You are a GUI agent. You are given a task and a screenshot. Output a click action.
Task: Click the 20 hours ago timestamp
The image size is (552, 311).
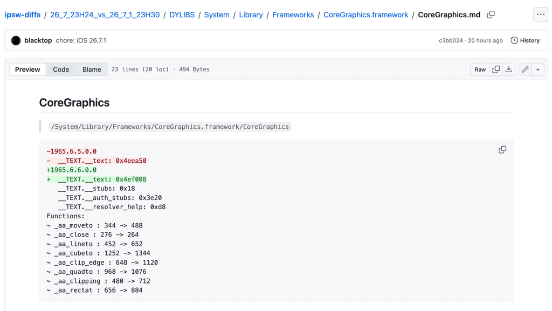pyautogui.click(x=485, y=40)
